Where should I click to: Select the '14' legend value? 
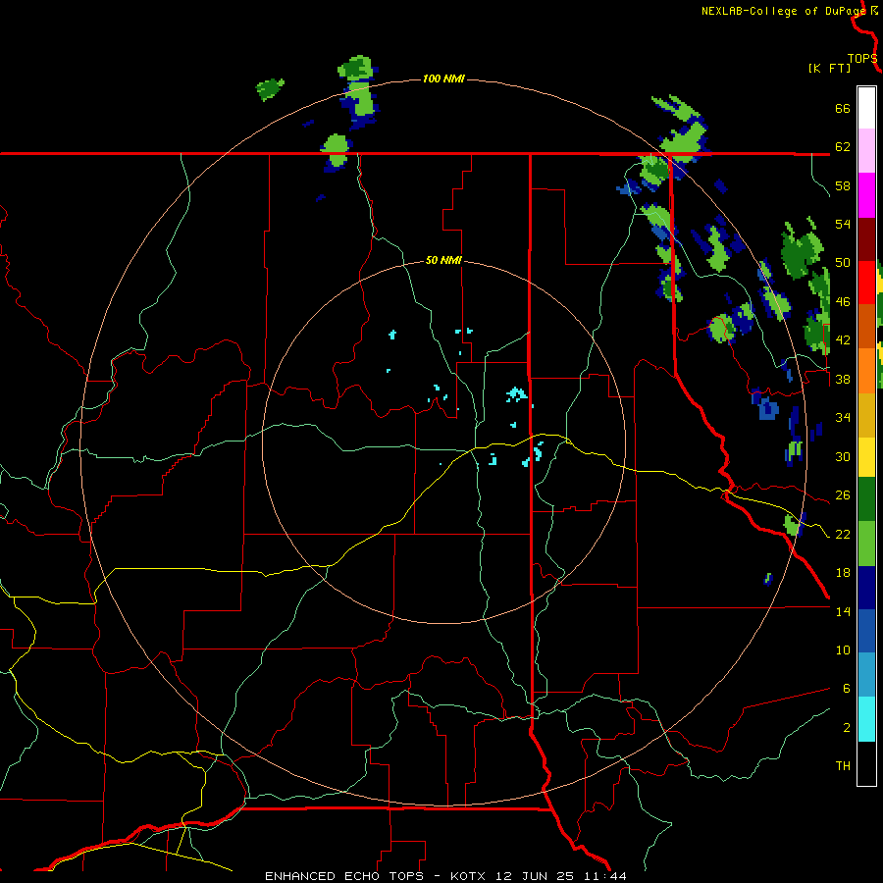(x=843, y=611)
